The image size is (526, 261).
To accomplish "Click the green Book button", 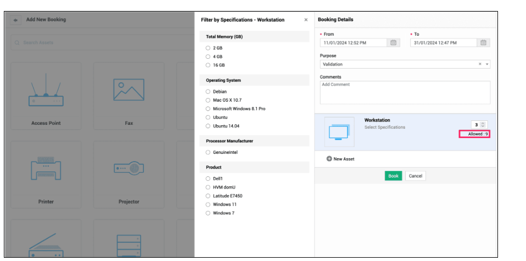I will [393, 176].
